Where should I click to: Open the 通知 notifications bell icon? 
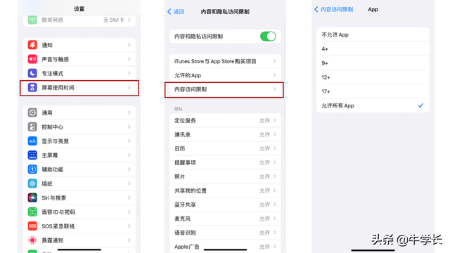coord(32,45)
